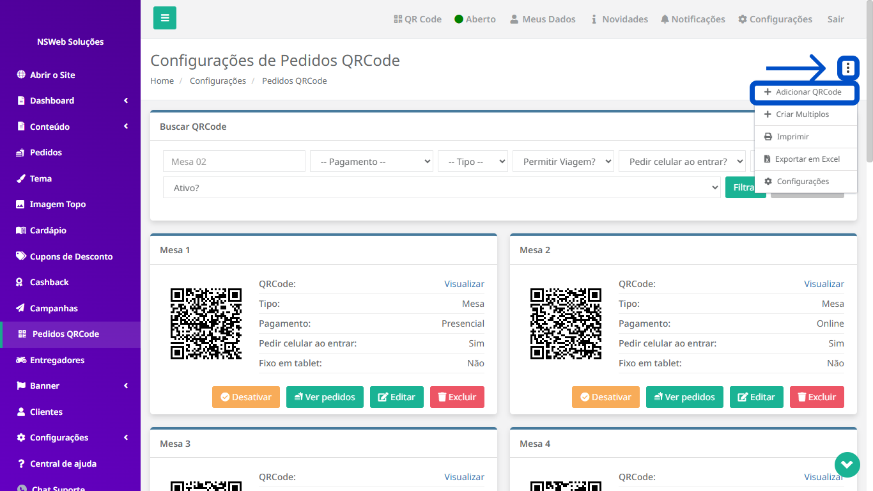Click the Cardápio book icon

pos(21,230)
